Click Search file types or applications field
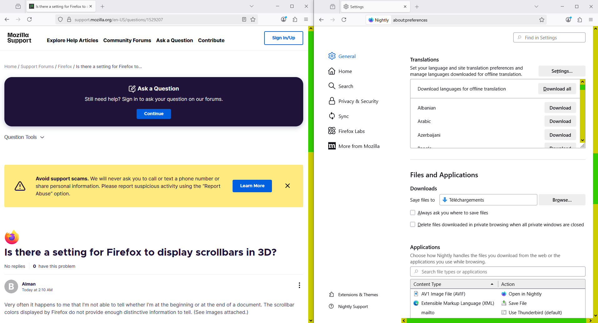The height and width of the screenshot is (323, 598). click(x=498, y=272)
